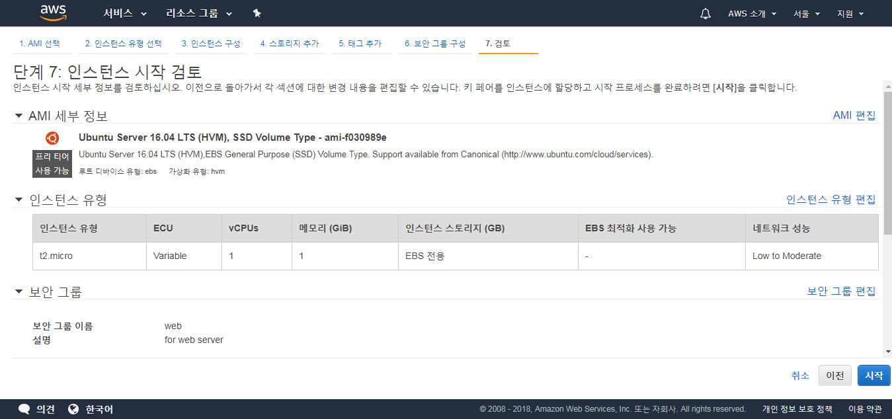Collapse the 보안 그룹 section
The width and height of the screenshot is (892, 419).
pyautogui.click(x=19, y=291)
